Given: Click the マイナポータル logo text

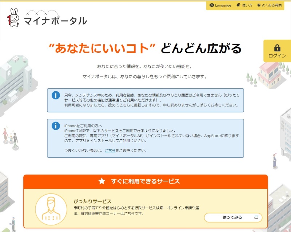Looking at the screenshot, I should (55, 21).
